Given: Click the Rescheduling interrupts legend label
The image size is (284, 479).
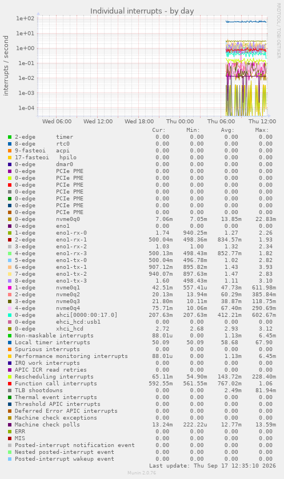Looking at the screenshot, I should click(54, 377).
